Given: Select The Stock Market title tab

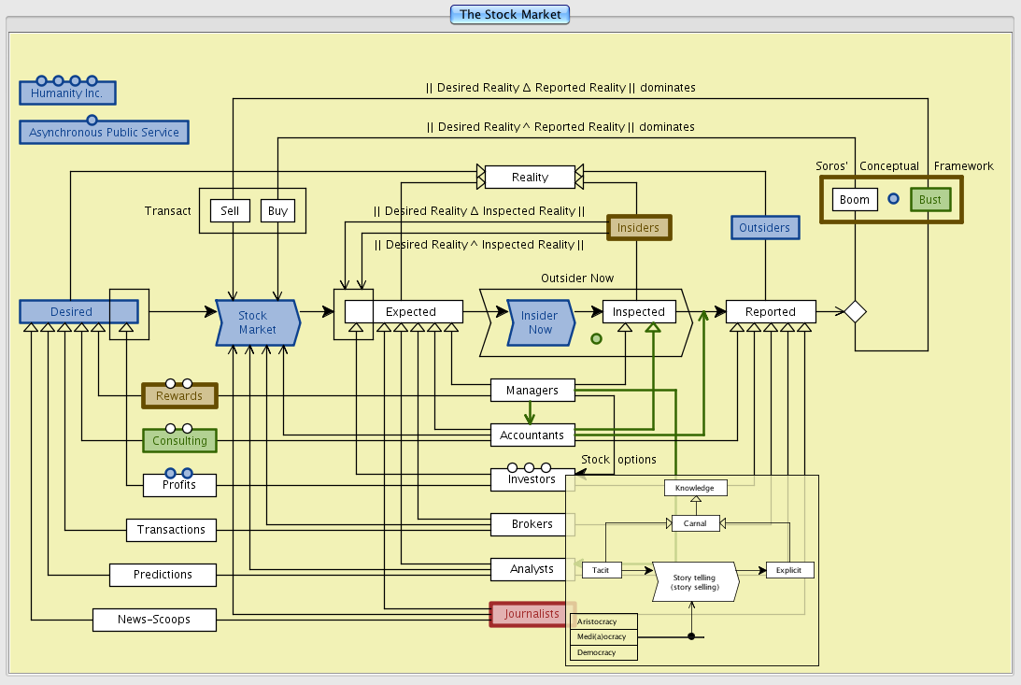Looking at the screenshot, I should point(510,14).
